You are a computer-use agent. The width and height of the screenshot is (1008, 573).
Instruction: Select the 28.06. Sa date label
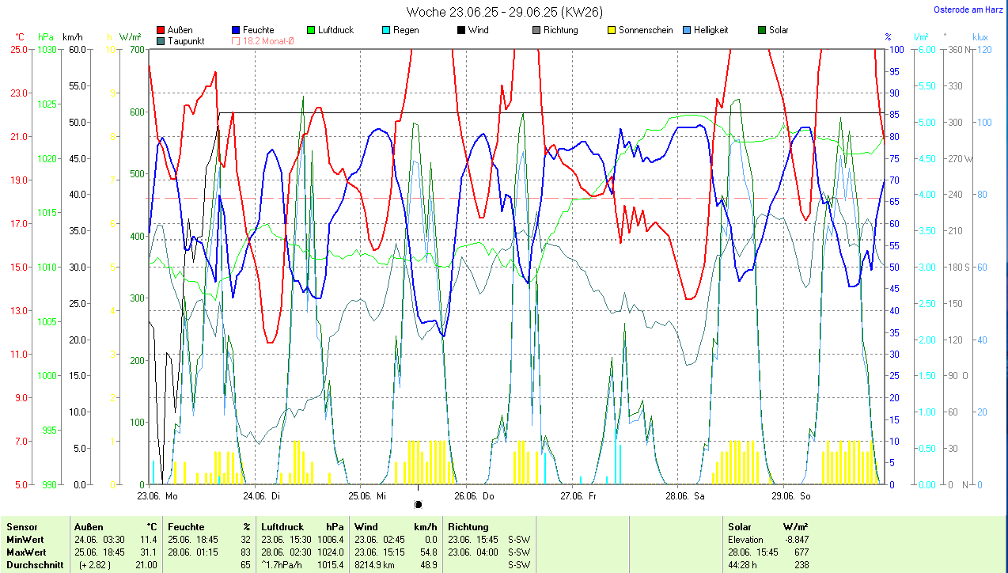point(685,496)
